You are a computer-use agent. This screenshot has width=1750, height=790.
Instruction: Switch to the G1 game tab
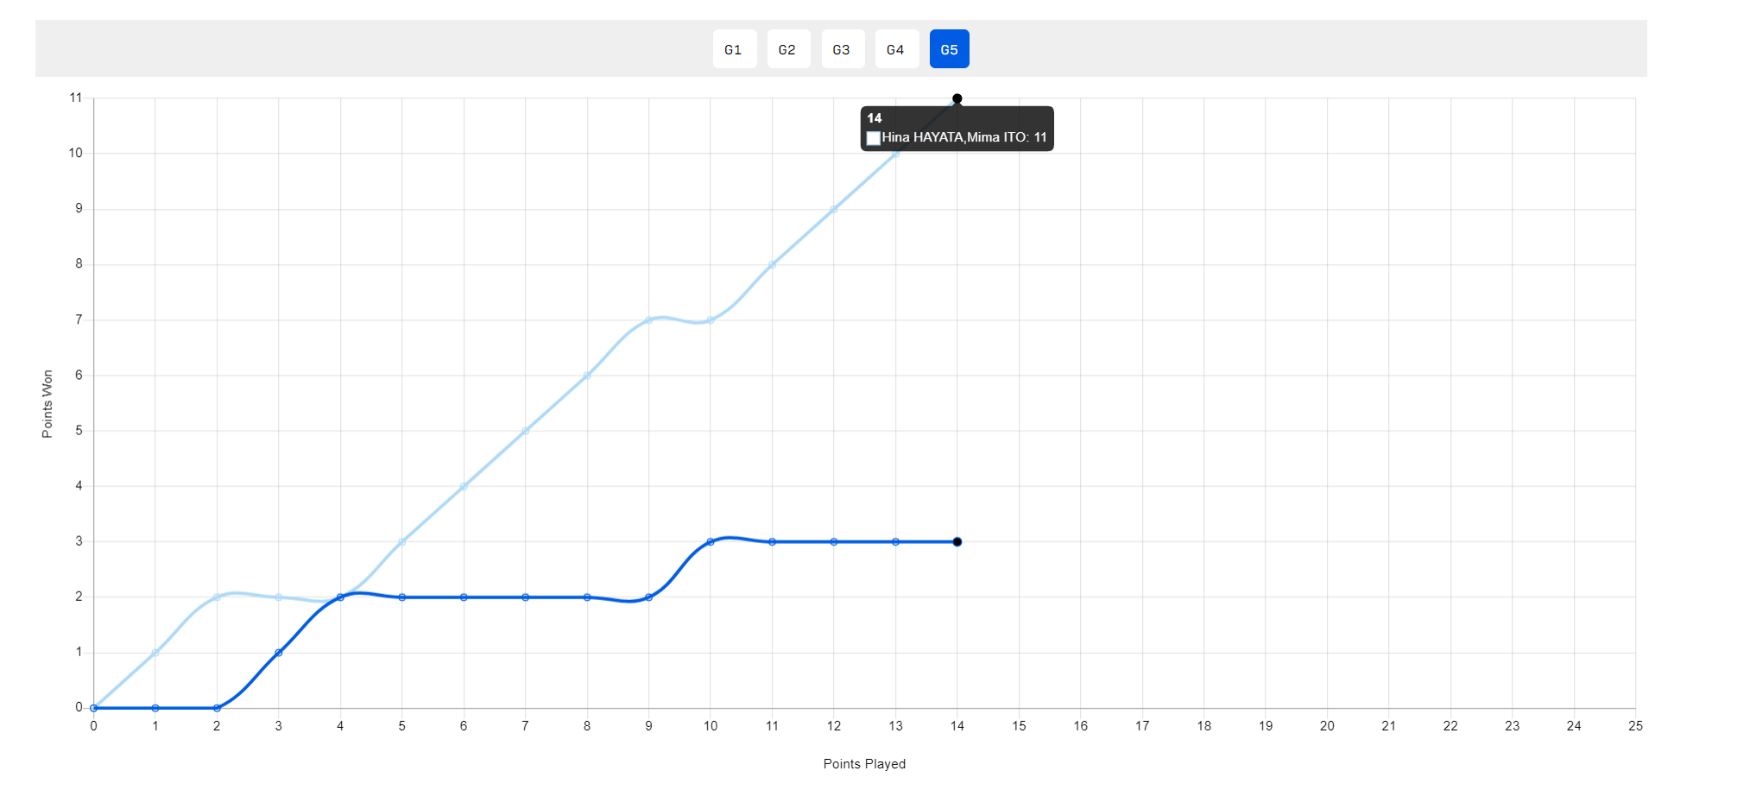[734, 49]
